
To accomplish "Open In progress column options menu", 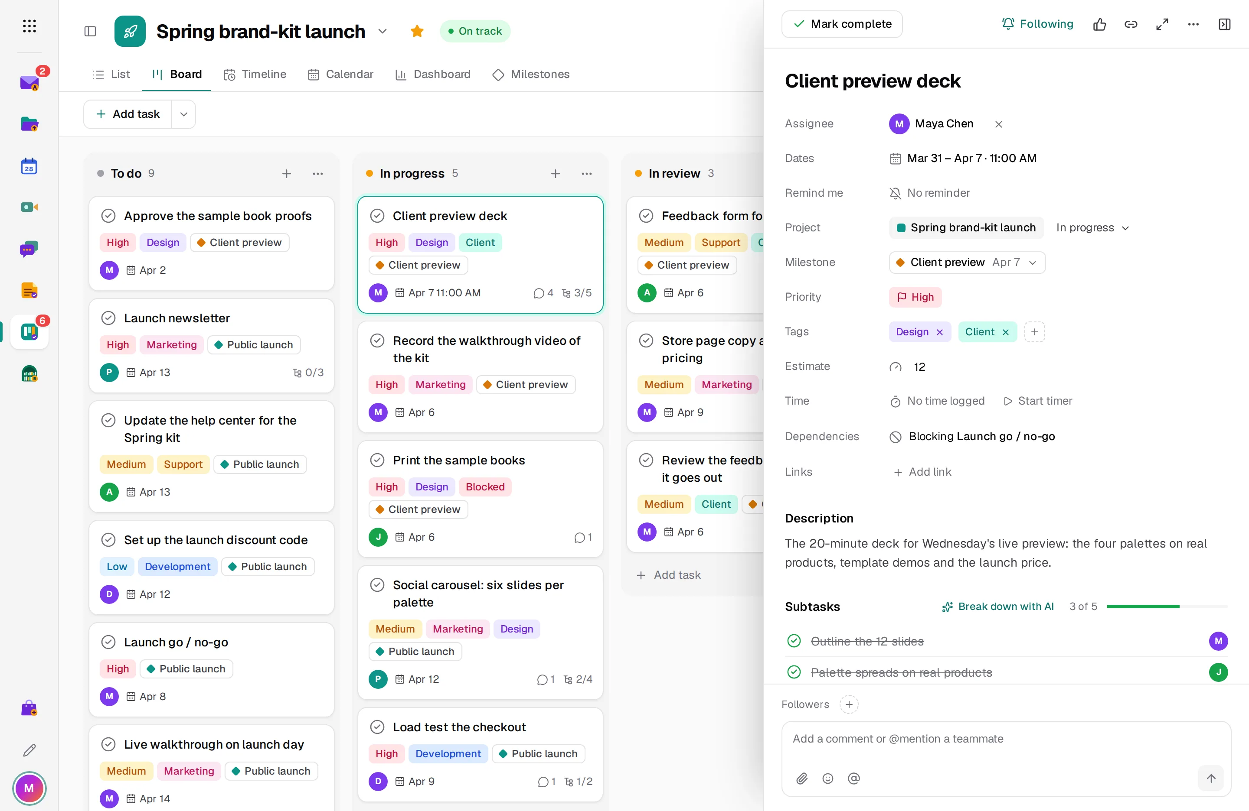I will tap(587, 174).
